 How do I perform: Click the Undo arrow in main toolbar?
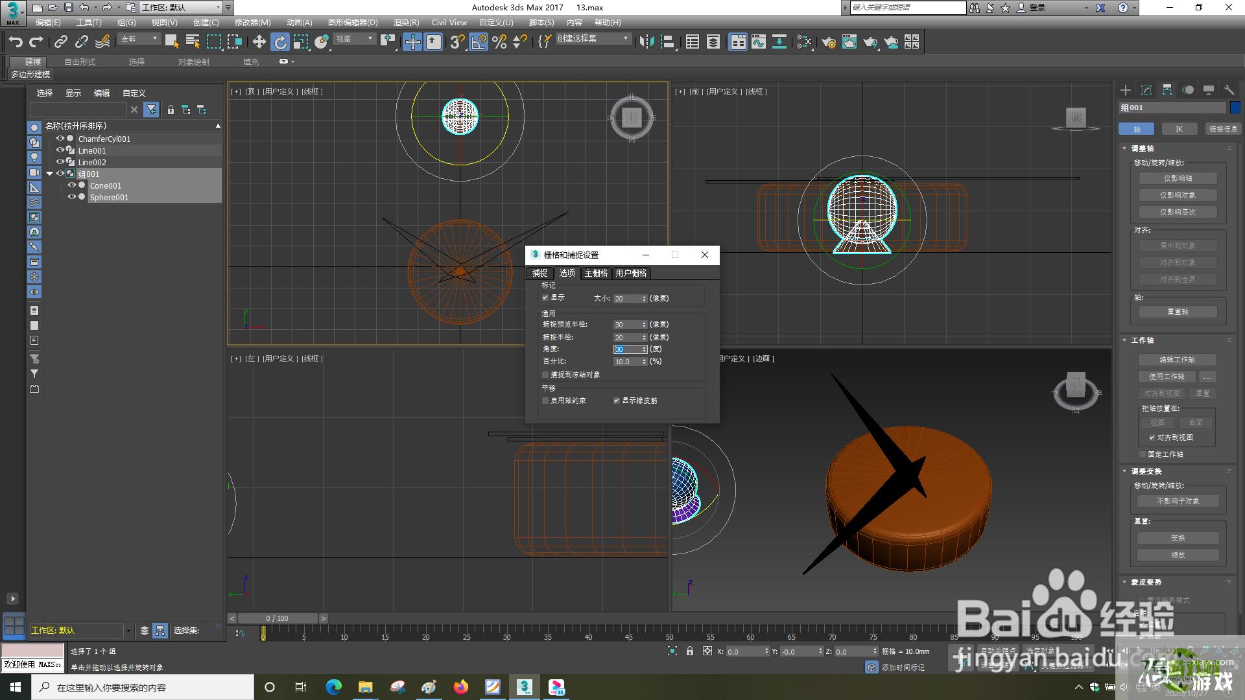pos(16,42)
